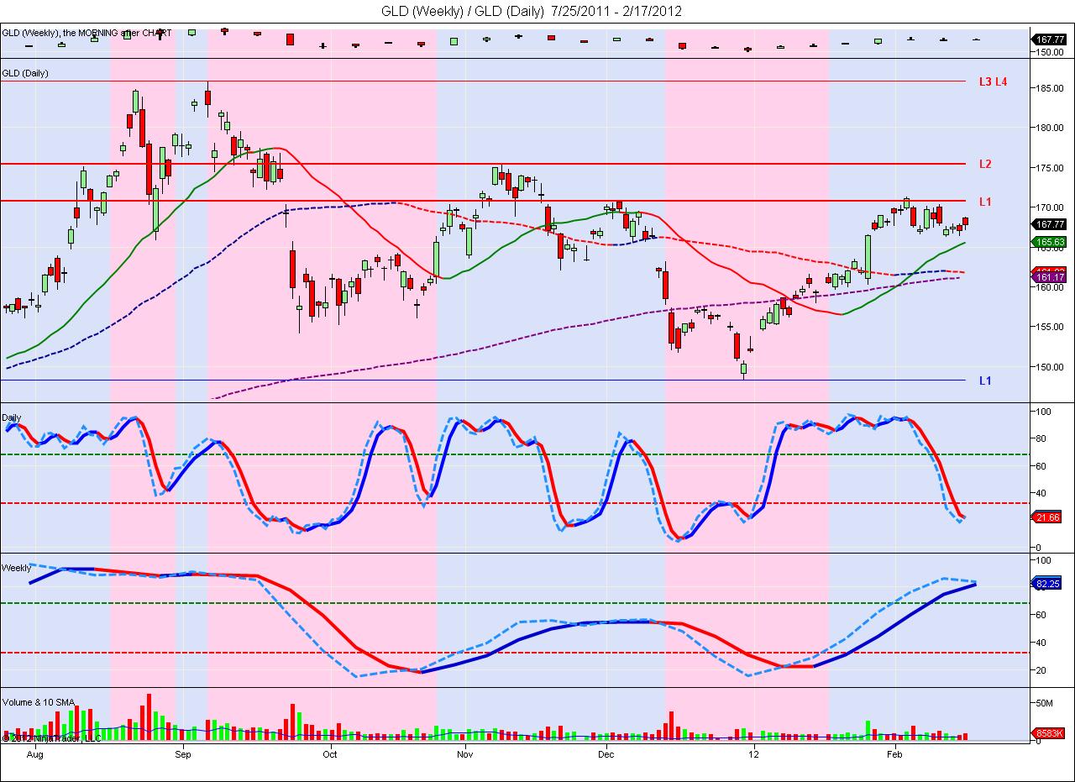Select the 'GLD (Weekly), the MORNING after CHART' label
The width and height of the screenshot is (1075, 782).
tap(87, 33)
